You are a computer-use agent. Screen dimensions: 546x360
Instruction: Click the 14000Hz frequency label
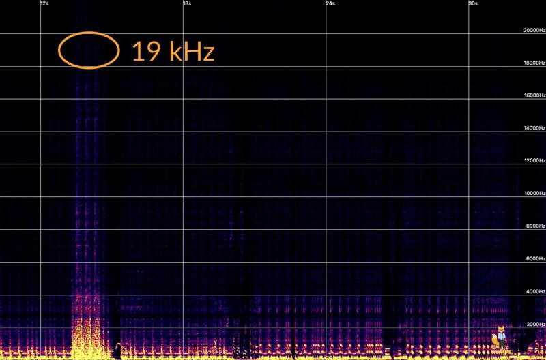coord(534,128)
